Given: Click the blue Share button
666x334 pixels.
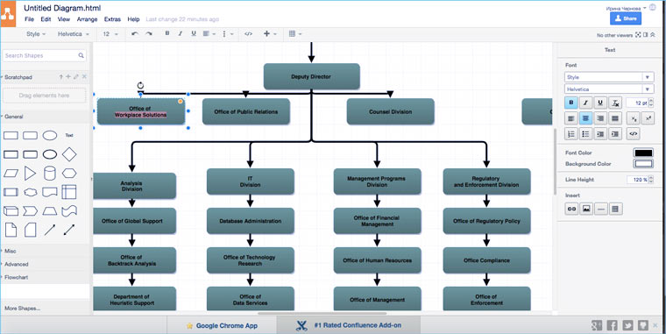Looking at the screenshot, I should click(626, 18).
